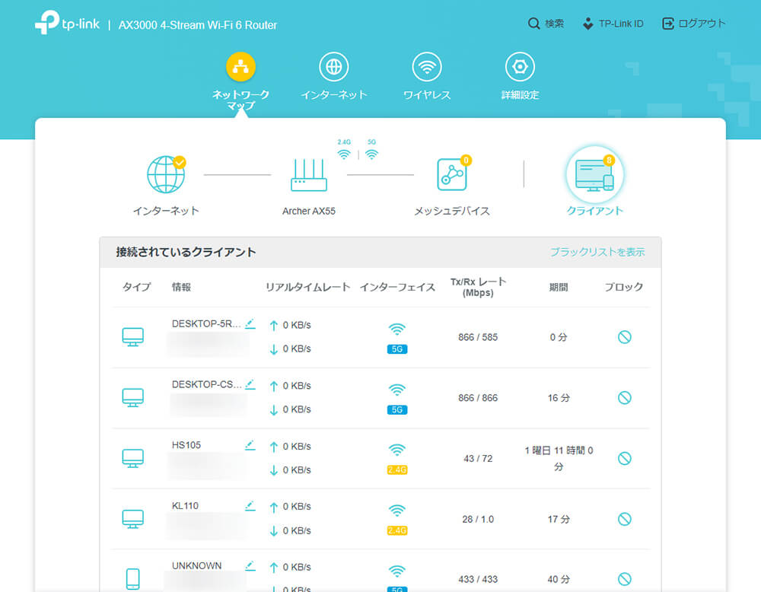The image size is (761, 592).
Task: Click the Tx/Rx レート (Mbps) column header
Action: coord(478,287)
